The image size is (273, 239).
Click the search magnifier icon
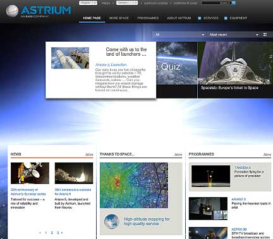pyautogui.click(x=234, y=3)
